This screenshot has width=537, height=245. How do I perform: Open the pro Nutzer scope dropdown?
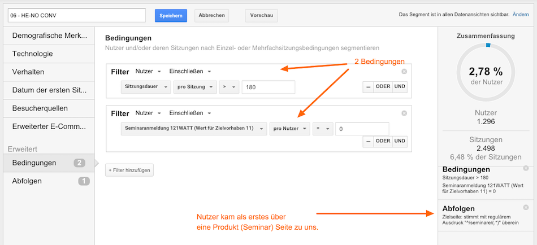(x=290, y=129)
